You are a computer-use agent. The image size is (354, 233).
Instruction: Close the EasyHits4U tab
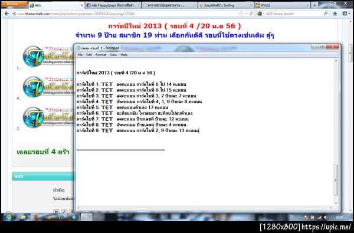[x=251, y=5]
